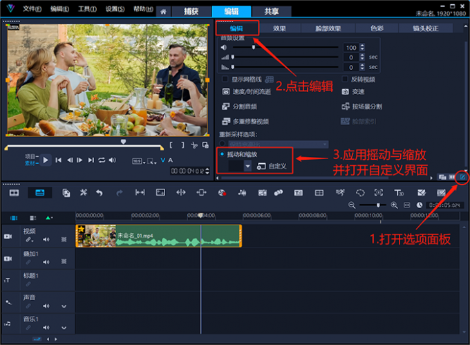The image size is (470, 345).
Task: Go to the Home workspace icon
Action: coord(163,12)
